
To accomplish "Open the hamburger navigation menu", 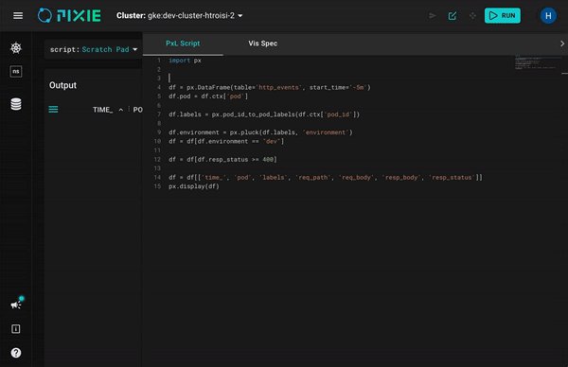I will point(18,15).
